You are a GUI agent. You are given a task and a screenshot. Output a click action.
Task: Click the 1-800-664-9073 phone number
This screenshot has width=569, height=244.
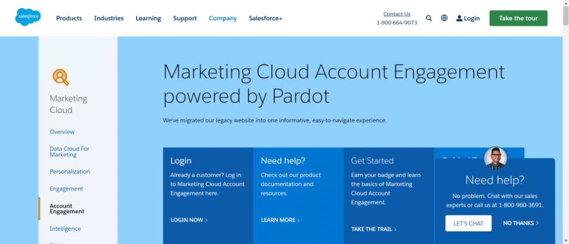[397, 22]
